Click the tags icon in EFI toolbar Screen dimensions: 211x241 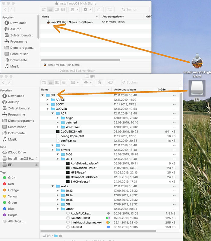(x=110, y=82)
